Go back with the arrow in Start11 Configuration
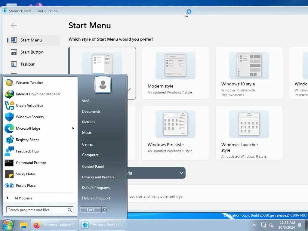Viewport: 308px width, 231px height. pyautogui.click(x=14, y=26)
